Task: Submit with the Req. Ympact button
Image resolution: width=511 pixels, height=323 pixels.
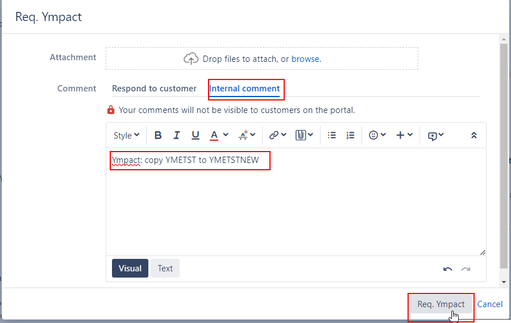Action: (441, 304)
